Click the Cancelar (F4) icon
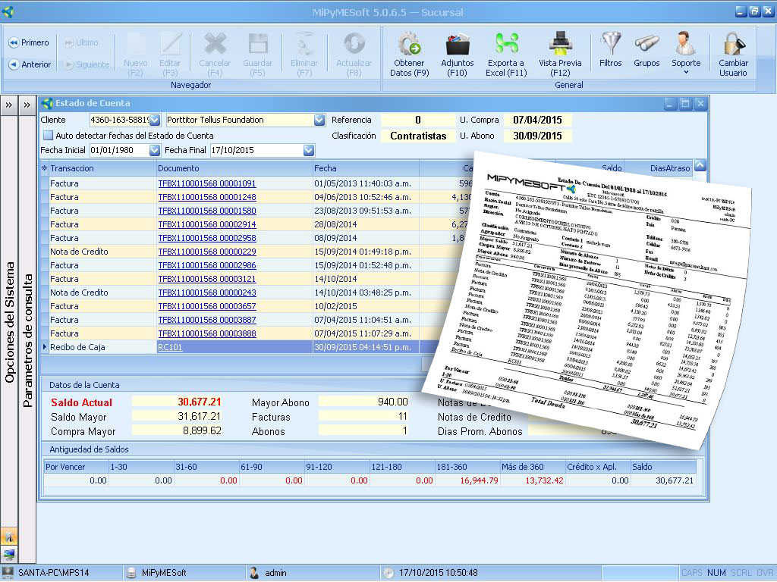The width and height of the screenshot is (777, 582). click(x=215, y=44)
